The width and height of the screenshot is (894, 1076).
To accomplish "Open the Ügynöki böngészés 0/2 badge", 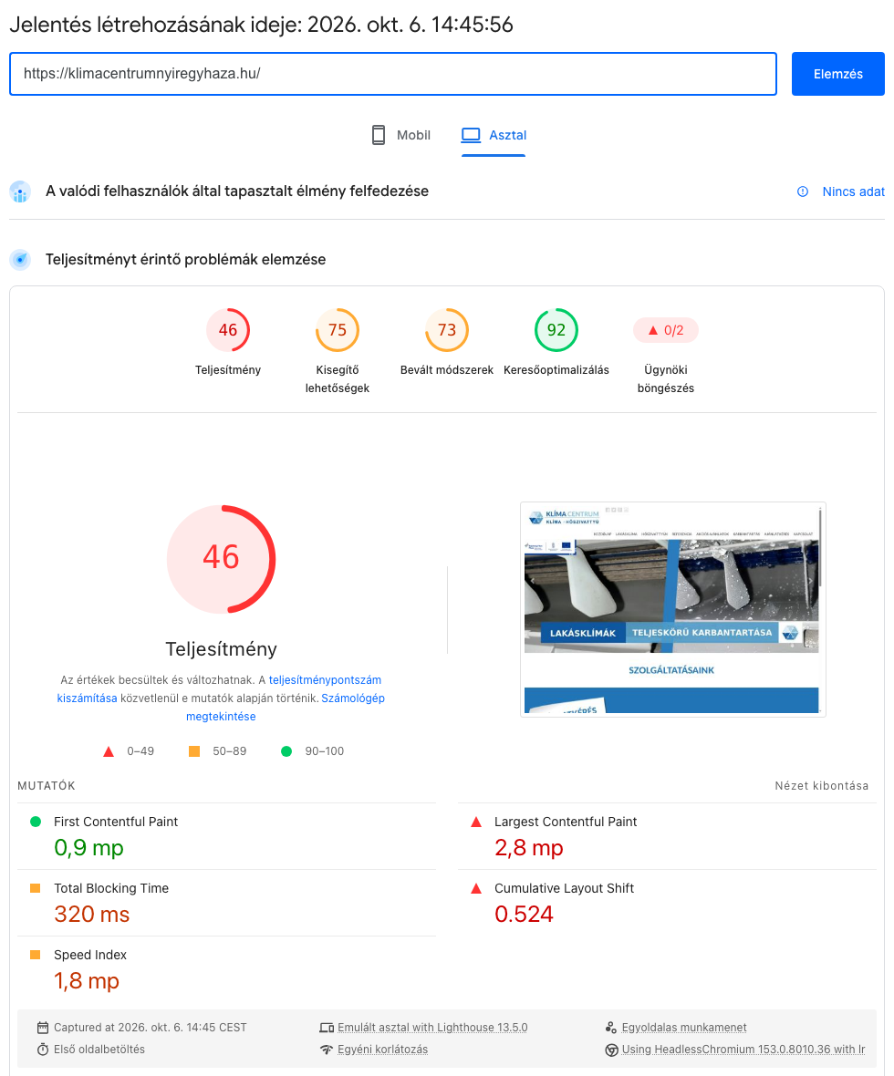I will coord(665,330).
